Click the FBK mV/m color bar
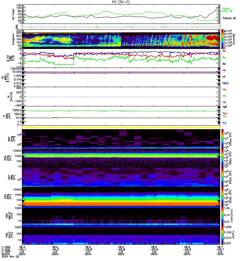Image resolution: width=245 pixels, height=261 pixels. click(x=222, y=216)
